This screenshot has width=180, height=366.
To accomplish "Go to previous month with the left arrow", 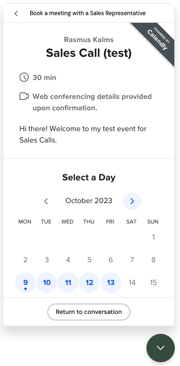I will (46, 201).
